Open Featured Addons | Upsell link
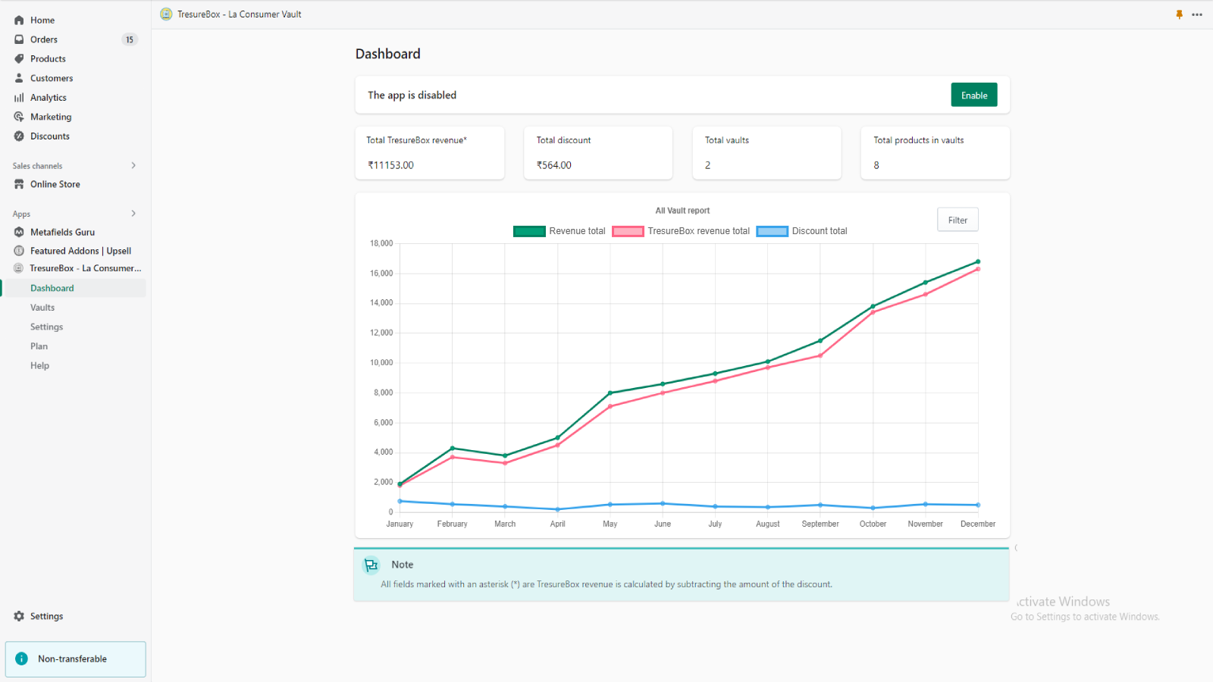Screen dimensions: 1213x682 click(x=80, y=251)
